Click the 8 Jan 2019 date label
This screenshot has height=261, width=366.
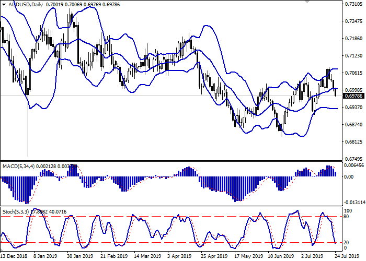pos(45,256)
